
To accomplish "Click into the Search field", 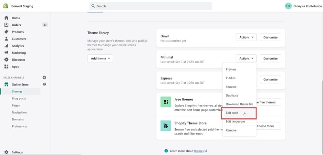I will pos(151,6).
